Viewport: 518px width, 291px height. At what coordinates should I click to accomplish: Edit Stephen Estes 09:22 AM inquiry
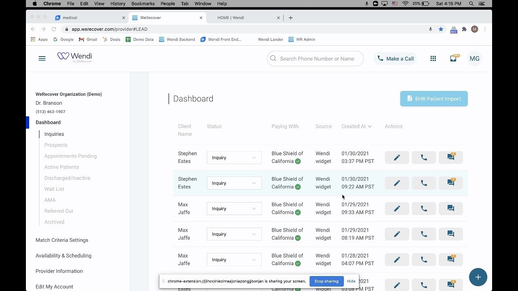pos(397,183)
